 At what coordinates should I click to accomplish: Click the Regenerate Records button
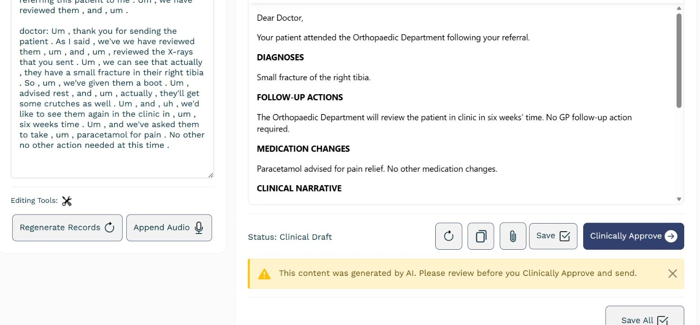tap(67, 228)
